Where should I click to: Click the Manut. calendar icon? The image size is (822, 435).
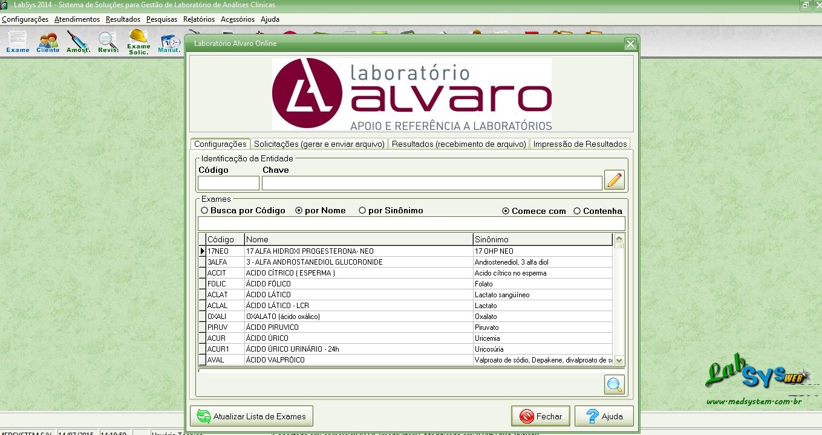[169, 42]
